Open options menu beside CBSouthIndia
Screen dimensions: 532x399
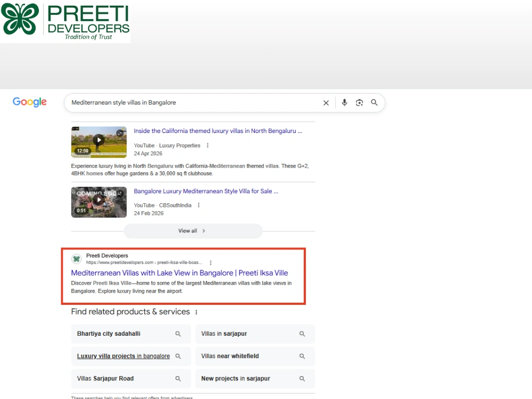(199, 205)
